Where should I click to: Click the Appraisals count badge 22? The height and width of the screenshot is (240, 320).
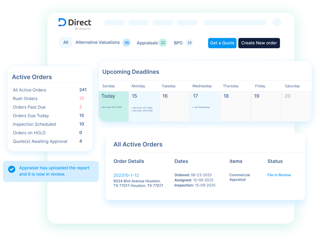[163, 43]
